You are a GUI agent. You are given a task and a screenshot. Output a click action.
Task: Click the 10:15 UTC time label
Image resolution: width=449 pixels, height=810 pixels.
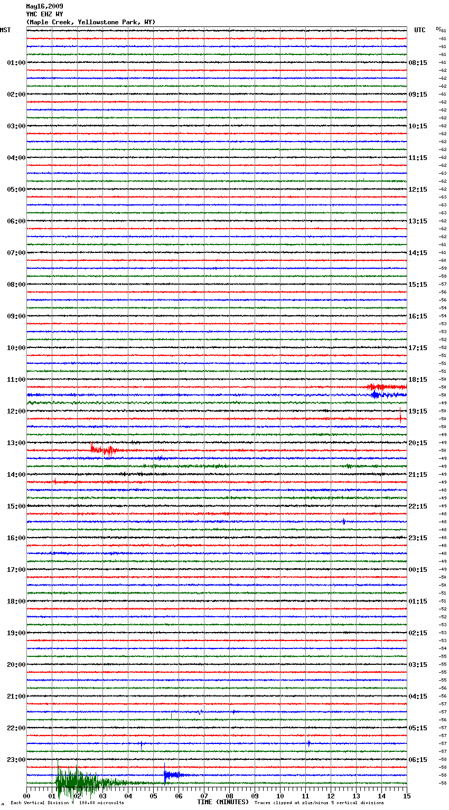(x=418, y=126)
